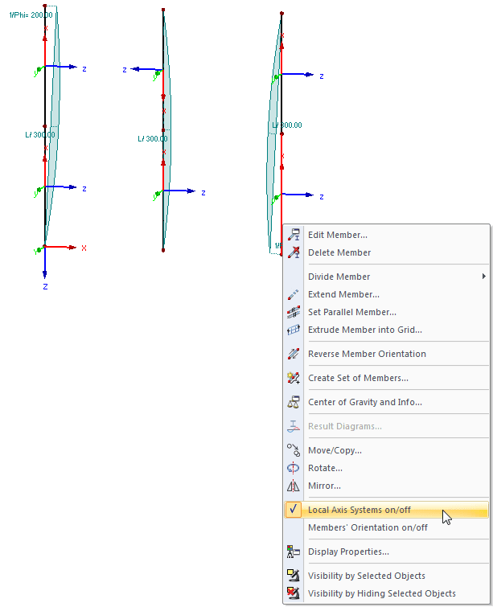This screenshot has height=607, width=493.
Task: Choose Mirror... menu entry
Action: click(x=325, y=486)
